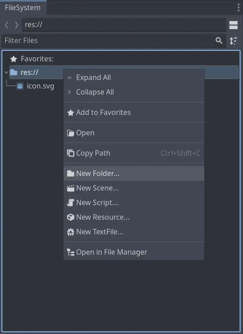
Task: Choose Collapse All in the context menu
Action: coord(134,92)
